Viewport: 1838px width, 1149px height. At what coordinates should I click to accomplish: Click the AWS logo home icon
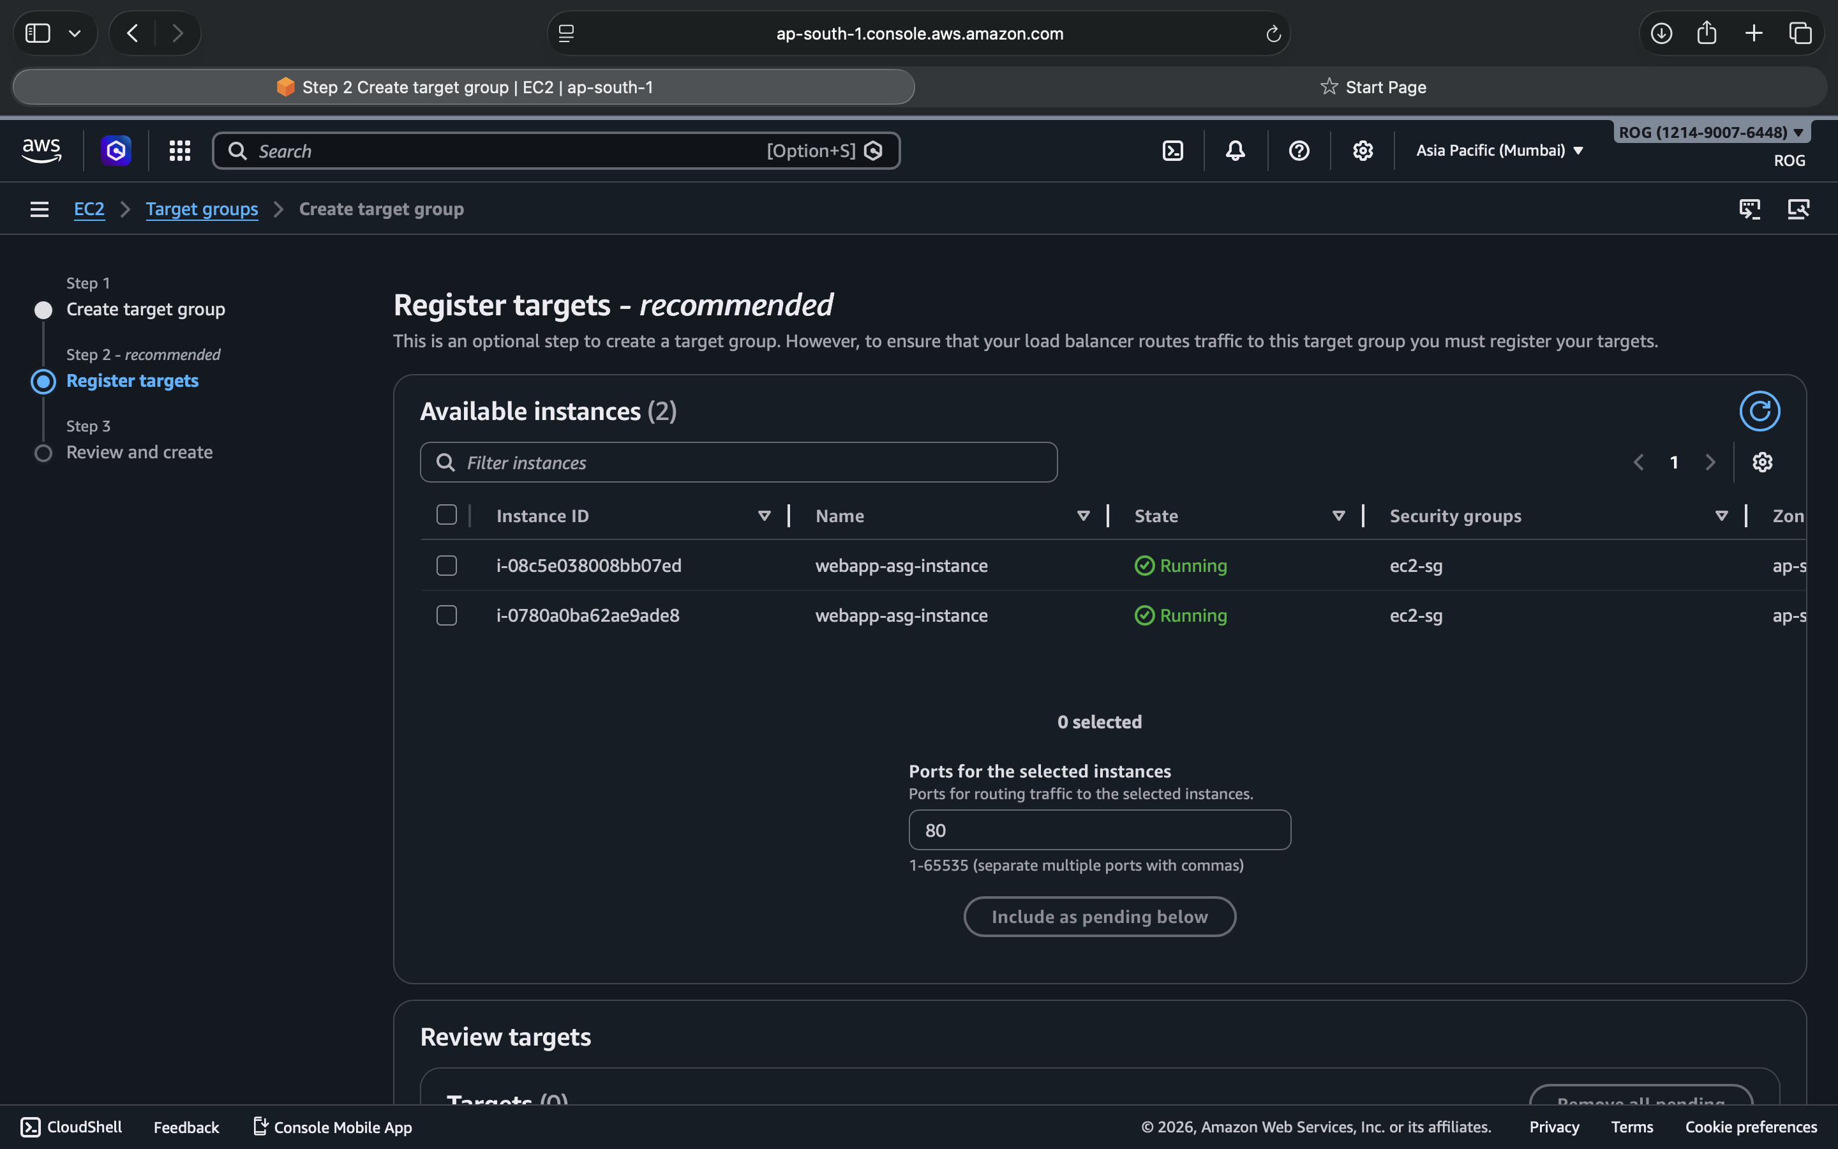(41, 151)
